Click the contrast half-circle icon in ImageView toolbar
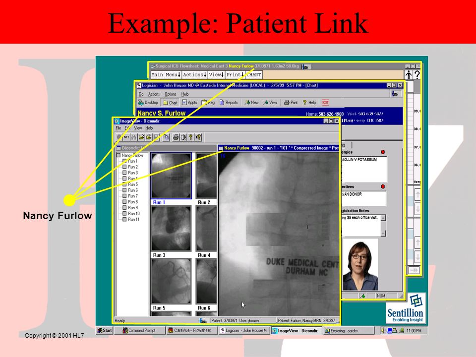The width and height of the screenshot is (476, 357). click(183, 137)
